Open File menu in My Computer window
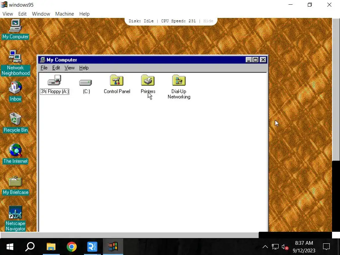Screen dimensions: 340x255 point(44,68)
